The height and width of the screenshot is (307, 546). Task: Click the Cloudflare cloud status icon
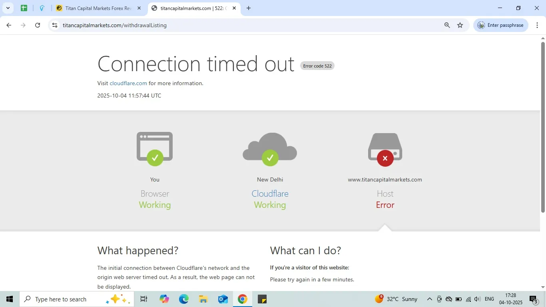coord(270,149)
